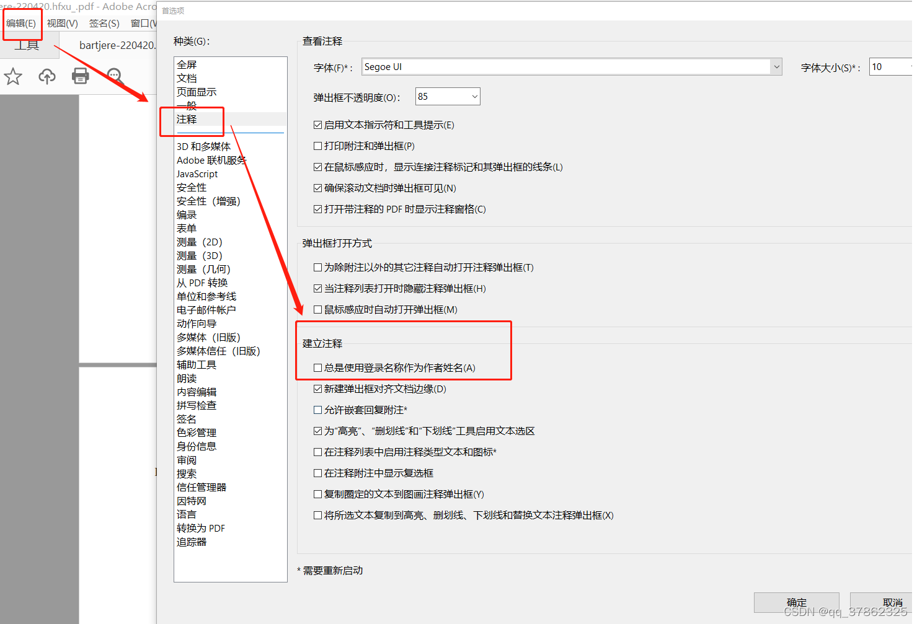Toggle 允许嵌套回复附注 checkbox

[x=317, y=410]
